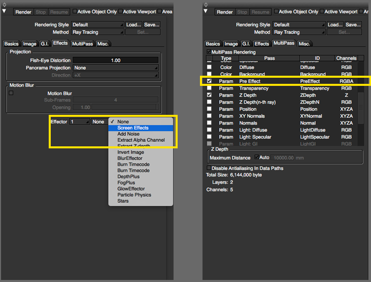Enable Active Object Only in left panel
Image resolution: width=371 pixels, height=282 pixels.
tap(75, 11)
